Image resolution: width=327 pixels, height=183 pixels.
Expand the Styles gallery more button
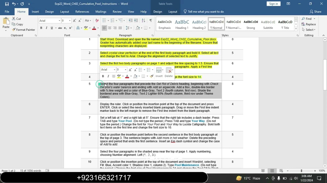point(296,28)
